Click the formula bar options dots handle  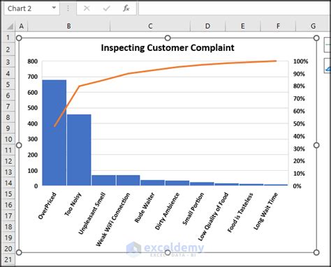pos(68,8)
